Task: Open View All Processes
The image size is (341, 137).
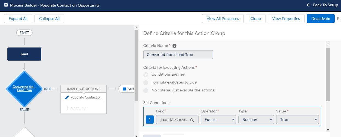Action: (x=223, y=19)
